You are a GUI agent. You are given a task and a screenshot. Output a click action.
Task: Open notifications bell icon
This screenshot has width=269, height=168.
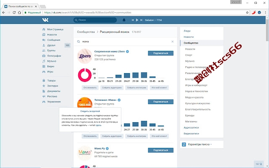[124, 20]
